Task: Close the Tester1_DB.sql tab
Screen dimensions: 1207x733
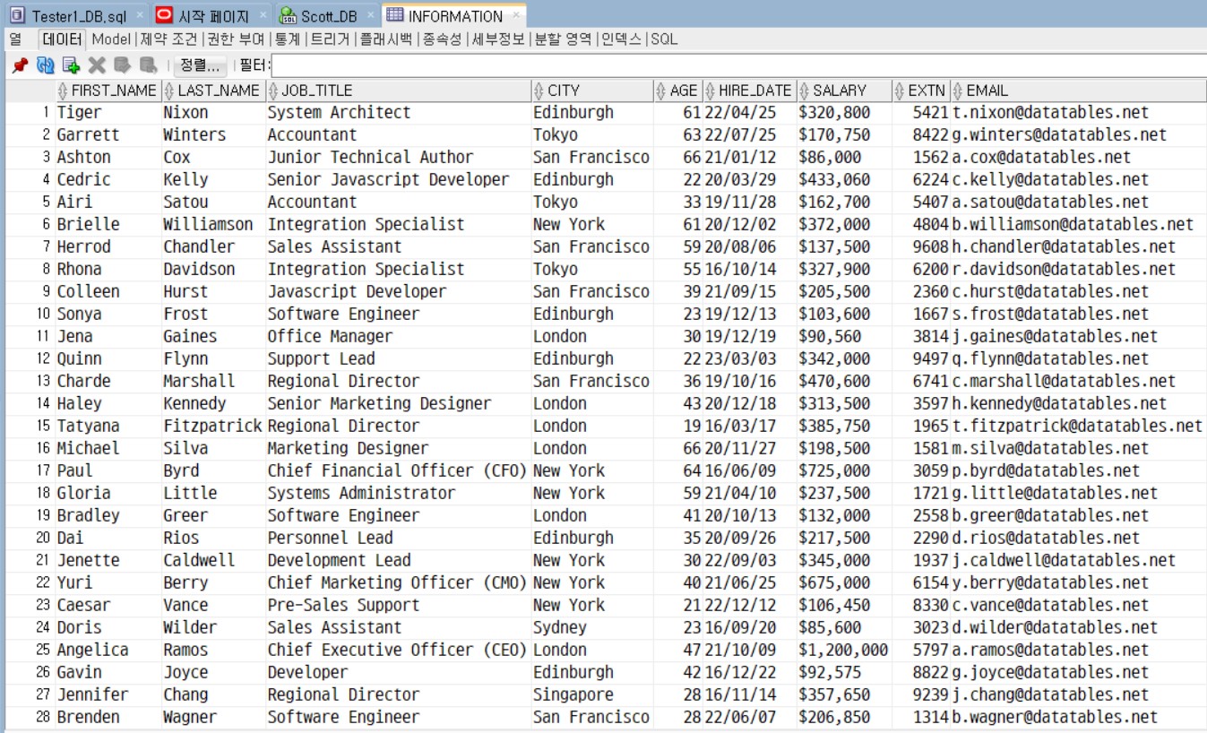Action: pos(140,16)
